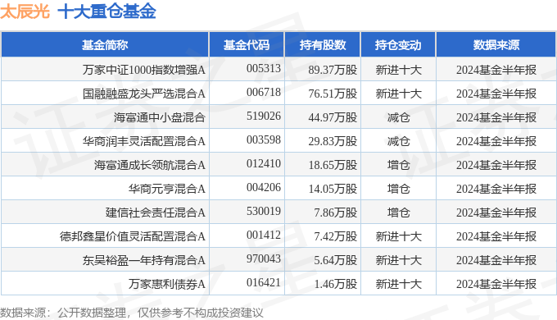Click 增仓 in the 建信社会责任 row
This screenshot has height=320, width=557.
pyautogui.click(x=399, y=213)
